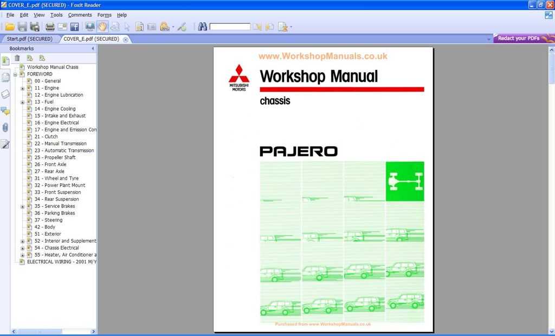555x336 pixels.
Task: Select the Hand tool
Action: pos(102,27)
